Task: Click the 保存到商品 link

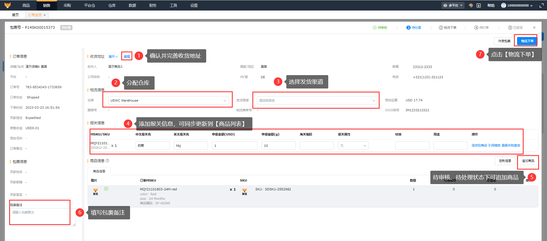Action: tap(479, 145)
